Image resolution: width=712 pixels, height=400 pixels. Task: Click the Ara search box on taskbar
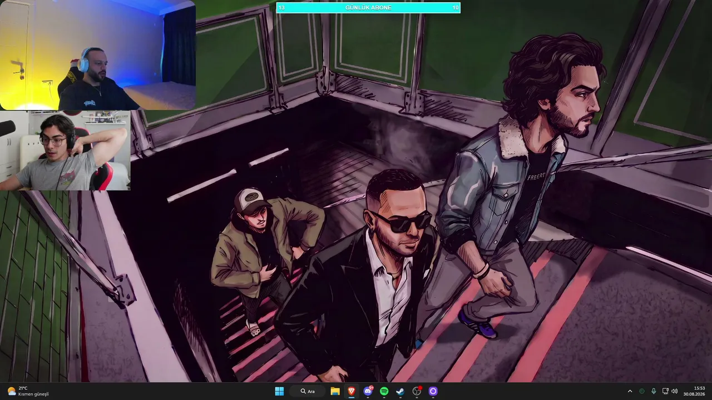click(308, 391)
